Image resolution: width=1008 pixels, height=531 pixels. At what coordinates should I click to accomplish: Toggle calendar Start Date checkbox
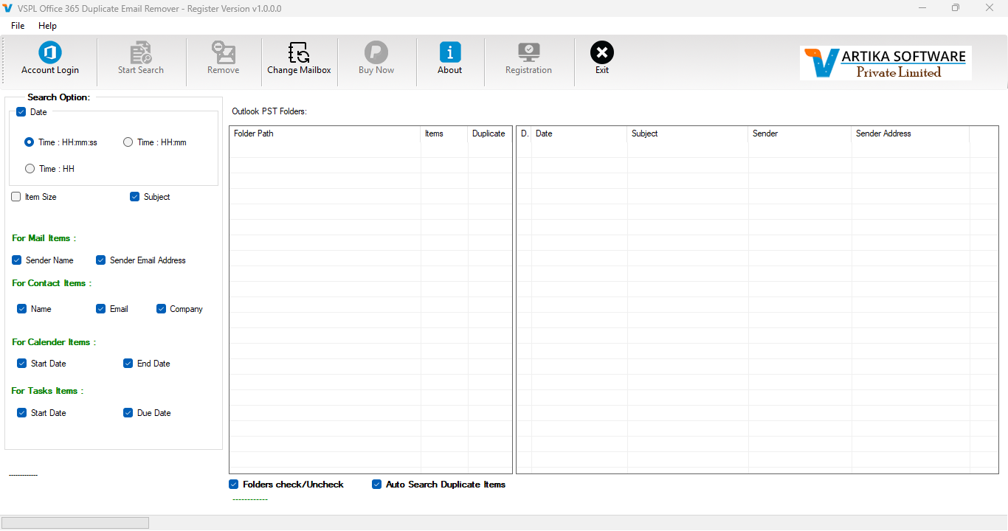click(21, 364)
